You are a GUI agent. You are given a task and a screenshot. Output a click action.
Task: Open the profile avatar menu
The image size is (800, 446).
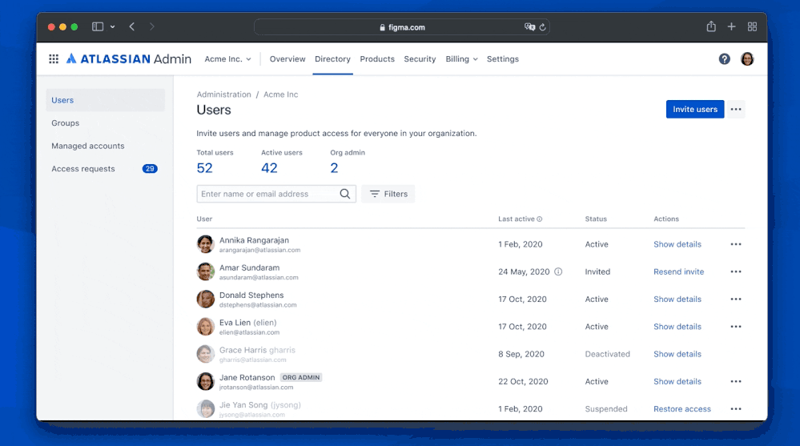(x=747, y=58)
